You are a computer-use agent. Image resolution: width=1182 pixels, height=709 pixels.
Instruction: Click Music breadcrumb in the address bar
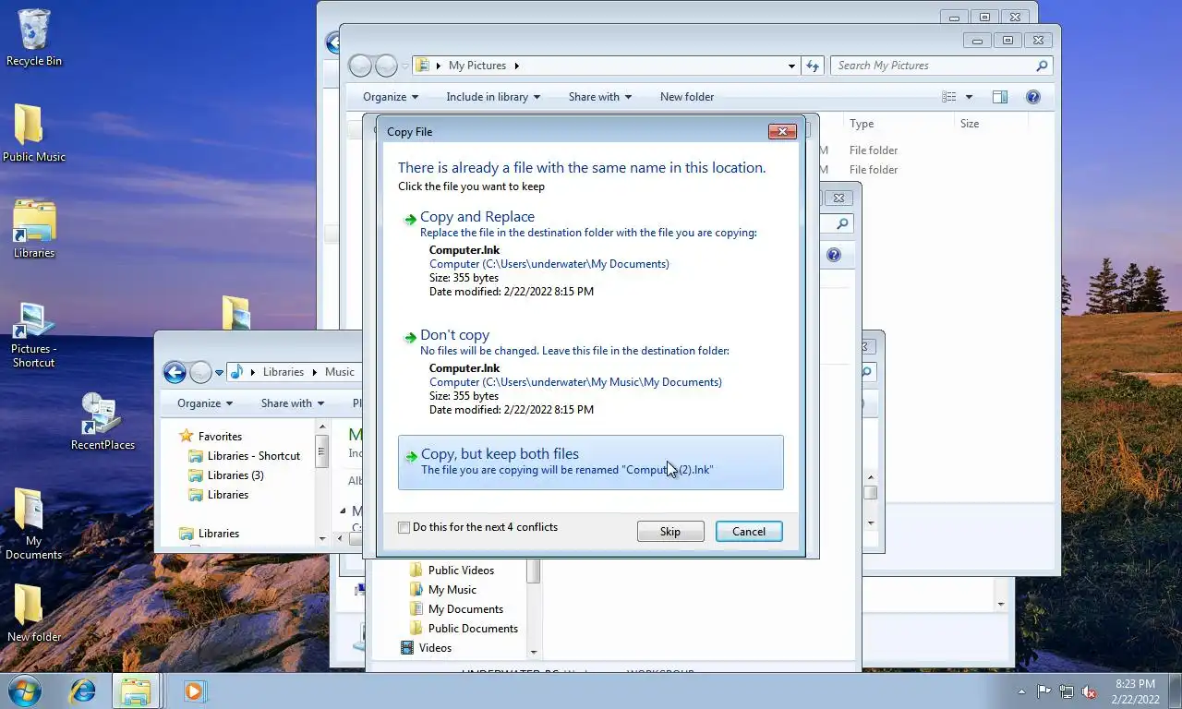pyautogui.click(x=339, y=372)
